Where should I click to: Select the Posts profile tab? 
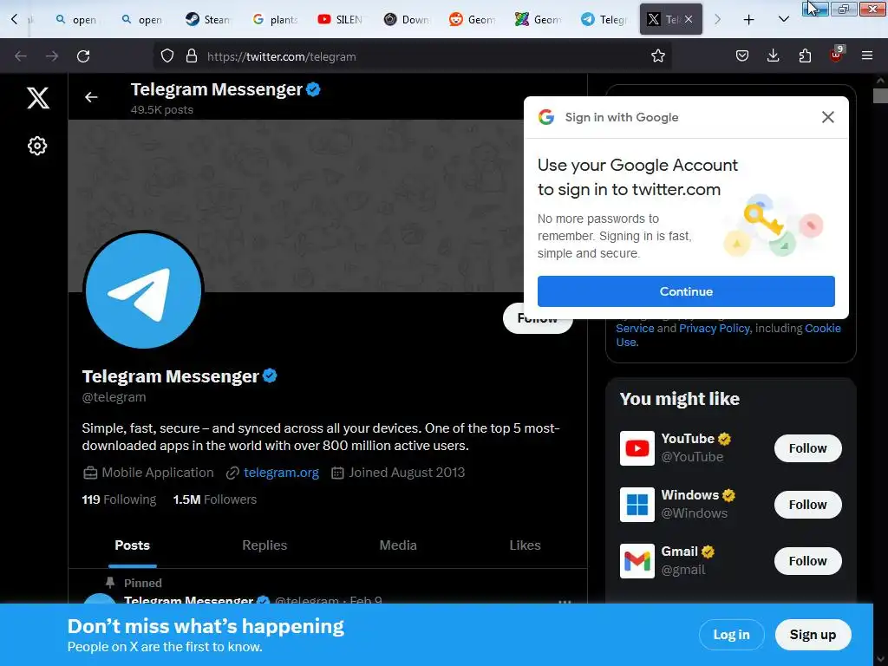point(133,545)
